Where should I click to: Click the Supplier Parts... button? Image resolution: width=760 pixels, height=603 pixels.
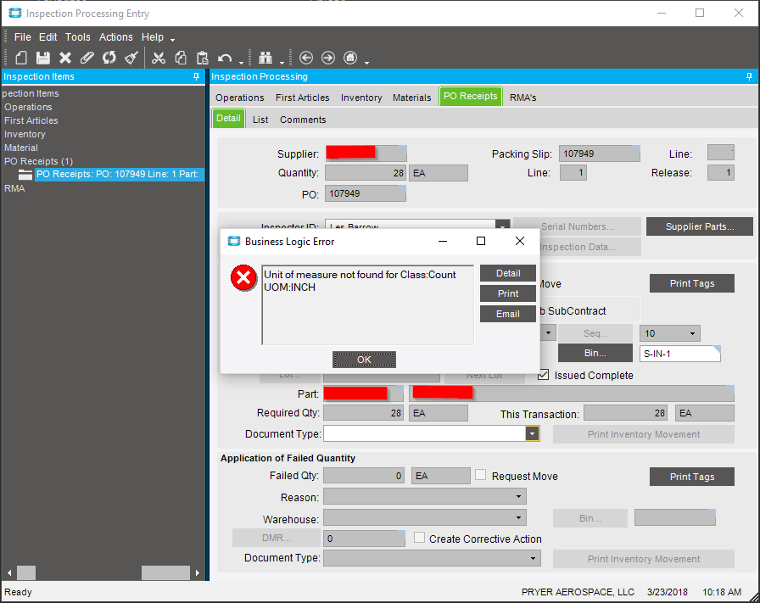pyautogui.click(x=700, y=226)
